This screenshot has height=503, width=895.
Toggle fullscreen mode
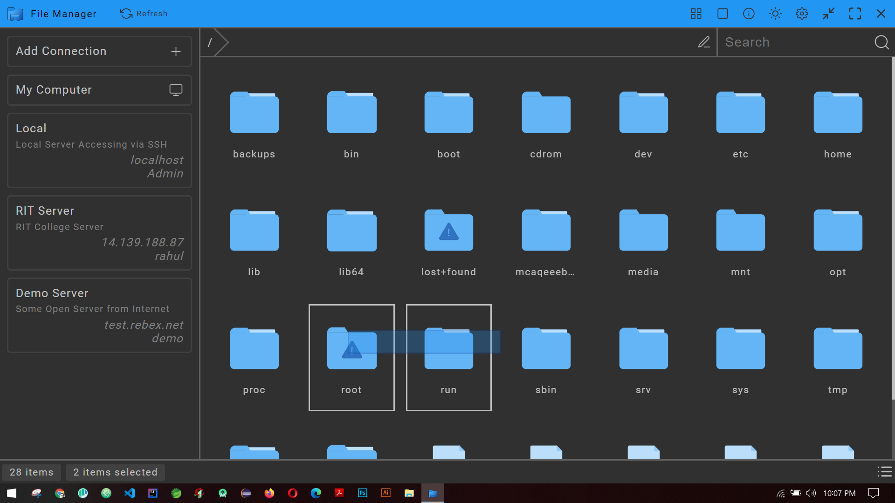tap(855, 14)
